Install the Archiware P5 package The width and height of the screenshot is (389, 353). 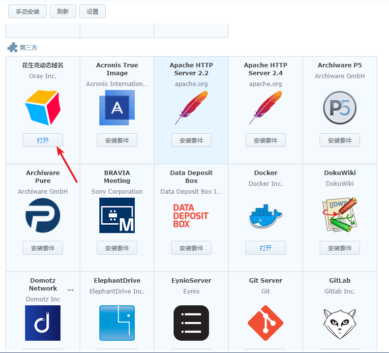[340, 140]
